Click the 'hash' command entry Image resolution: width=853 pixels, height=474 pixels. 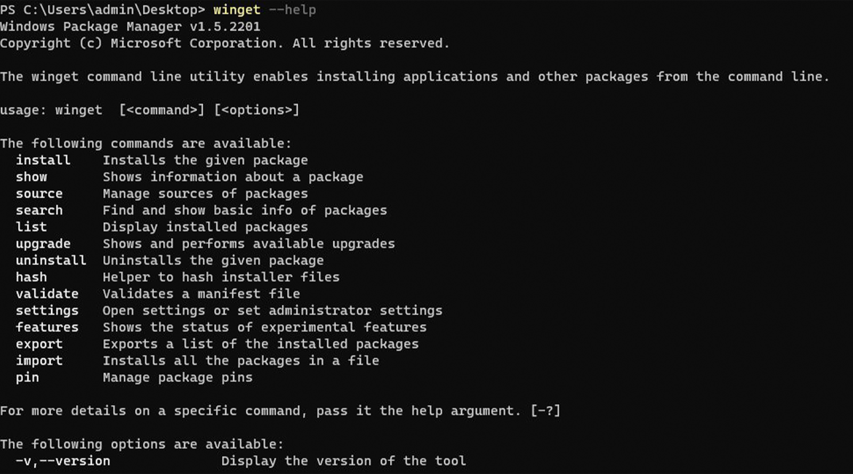[x=31, y=277]
